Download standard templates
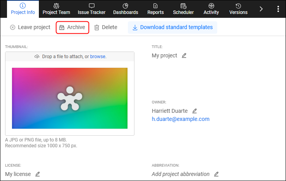 (x=173, y=28)
